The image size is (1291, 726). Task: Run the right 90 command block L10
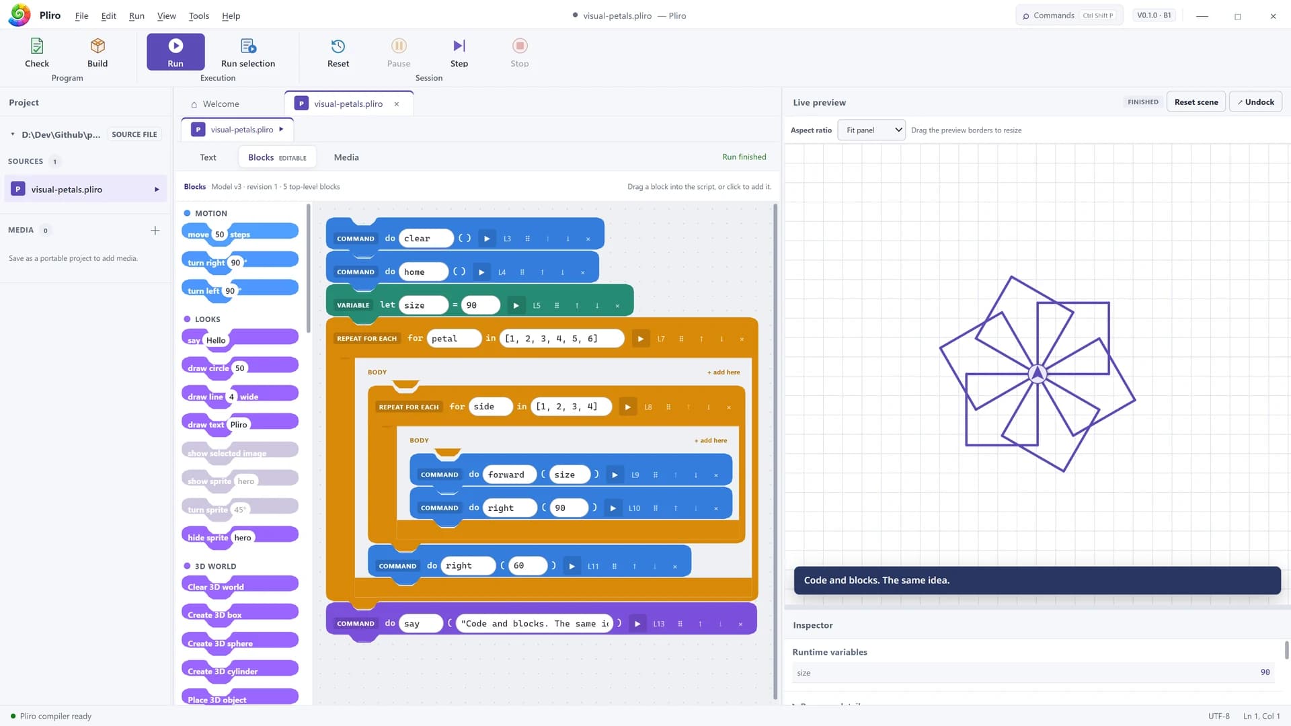point(613,508)
